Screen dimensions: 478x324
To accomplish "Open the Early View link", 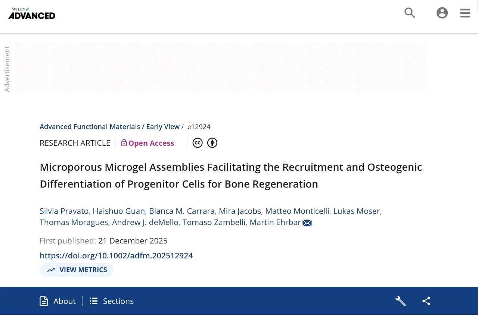I will [x=163, y=127].
